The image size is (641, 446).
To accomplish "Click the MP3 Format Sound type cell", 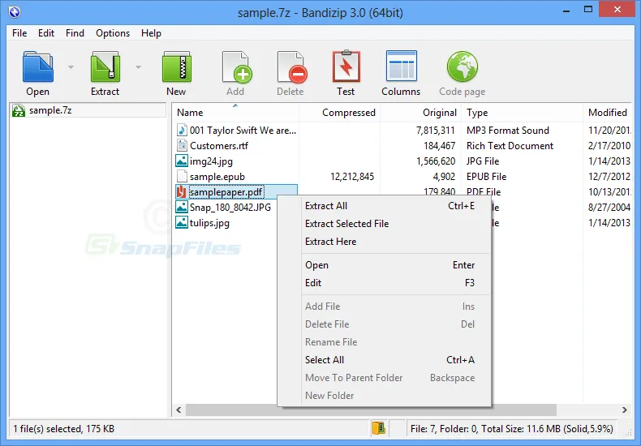I will (508, 131).
